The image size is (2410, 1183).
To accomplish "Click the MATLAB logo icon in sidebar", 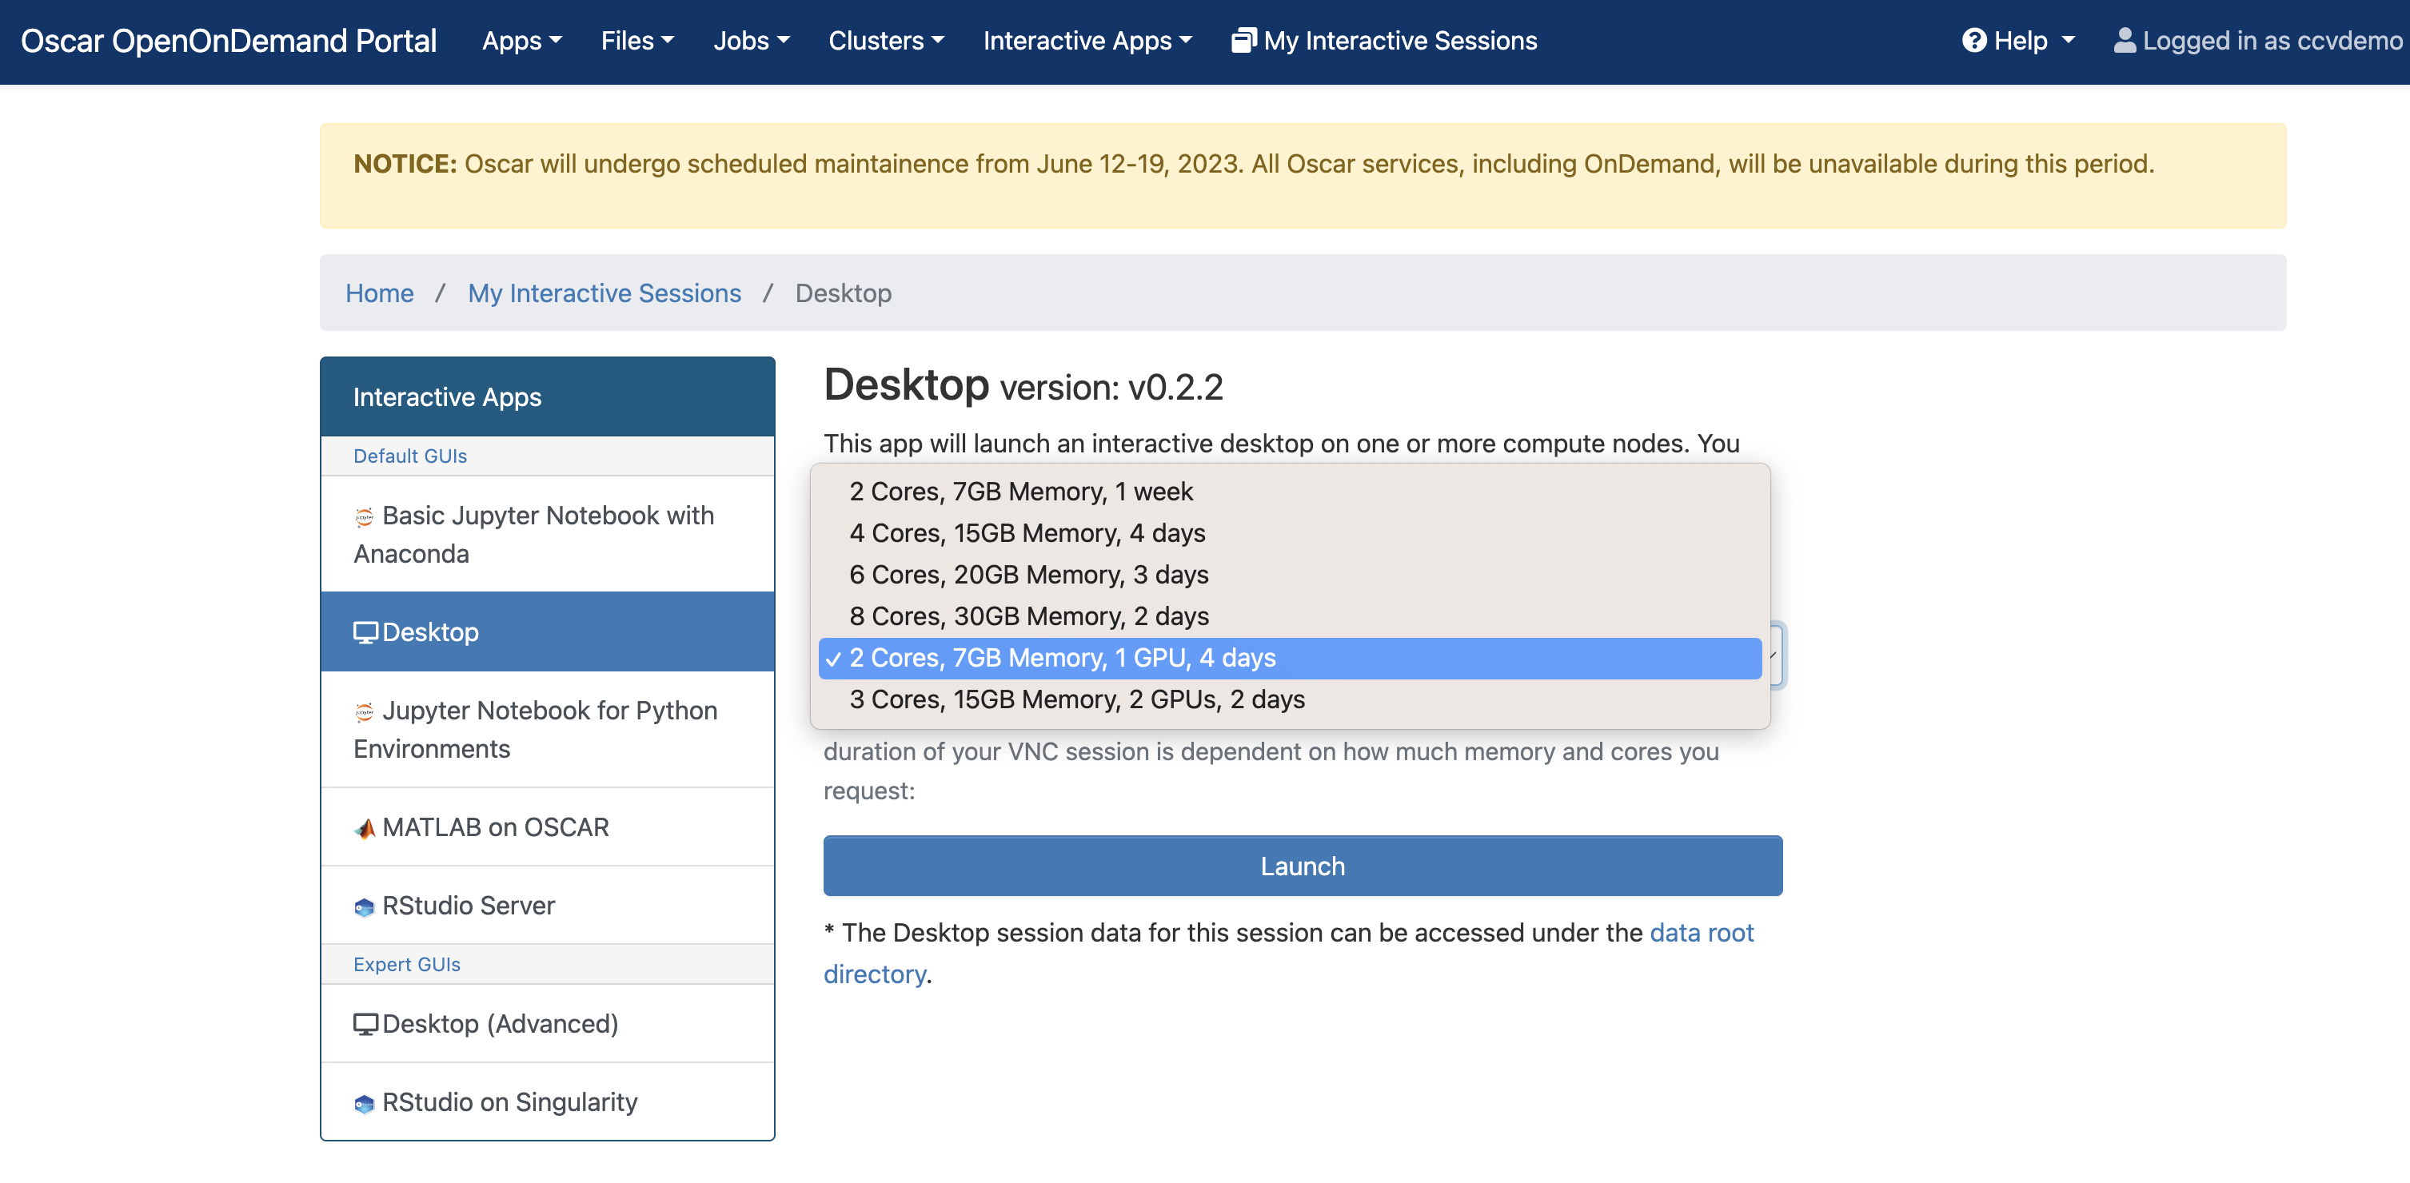I will [364, 829].
